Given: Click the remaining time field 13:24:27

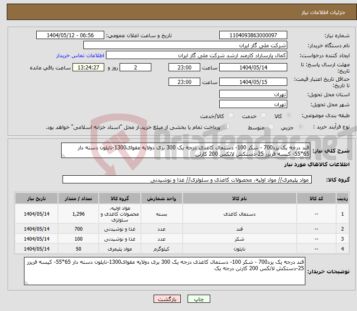Looking at the screenshot, I should pyautogui.click(x=88, y=67).
